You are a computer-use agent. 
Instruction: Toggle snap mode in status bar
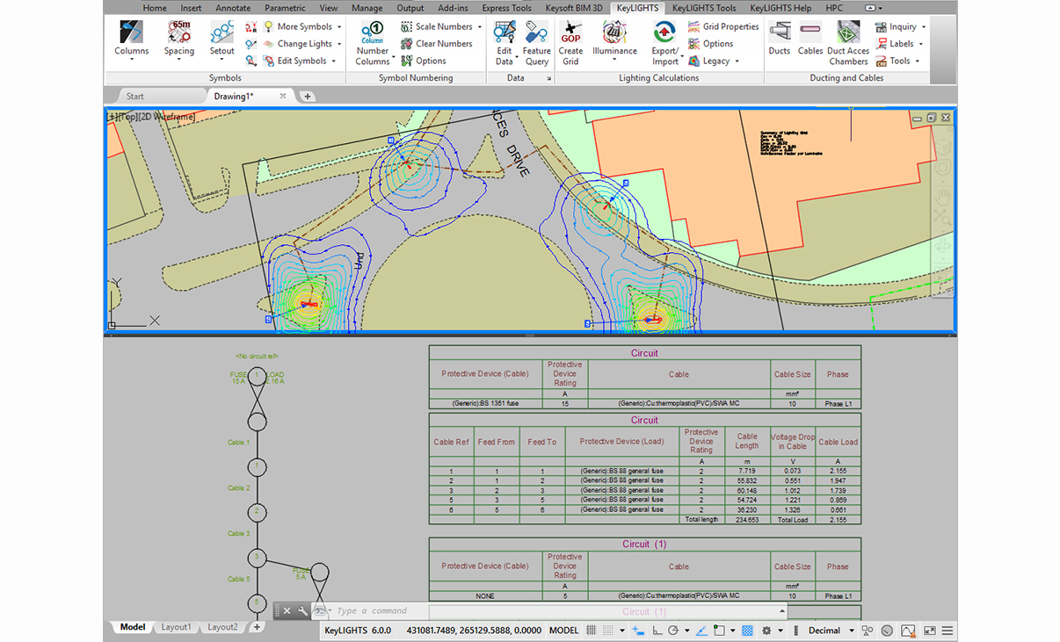[x=610, y=631]
